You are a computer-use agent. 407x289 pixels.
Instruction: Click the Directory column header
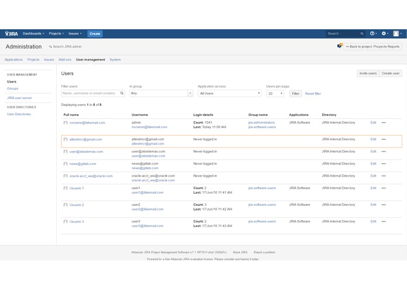click(x=329, y=115)
